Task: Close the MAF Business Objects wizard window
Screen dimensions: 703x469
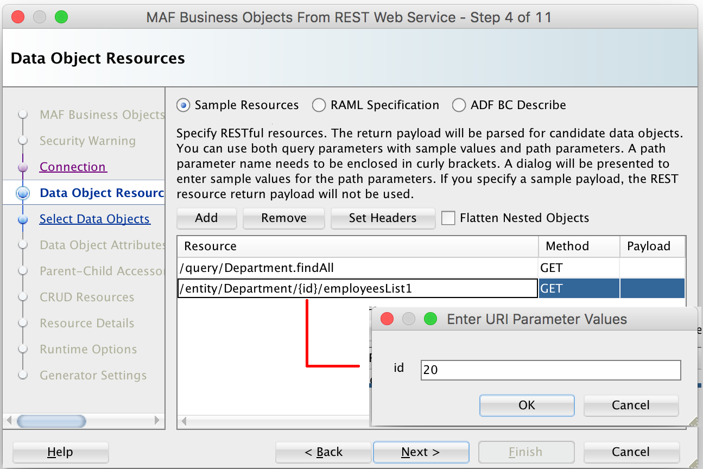Action: [18, 17]
